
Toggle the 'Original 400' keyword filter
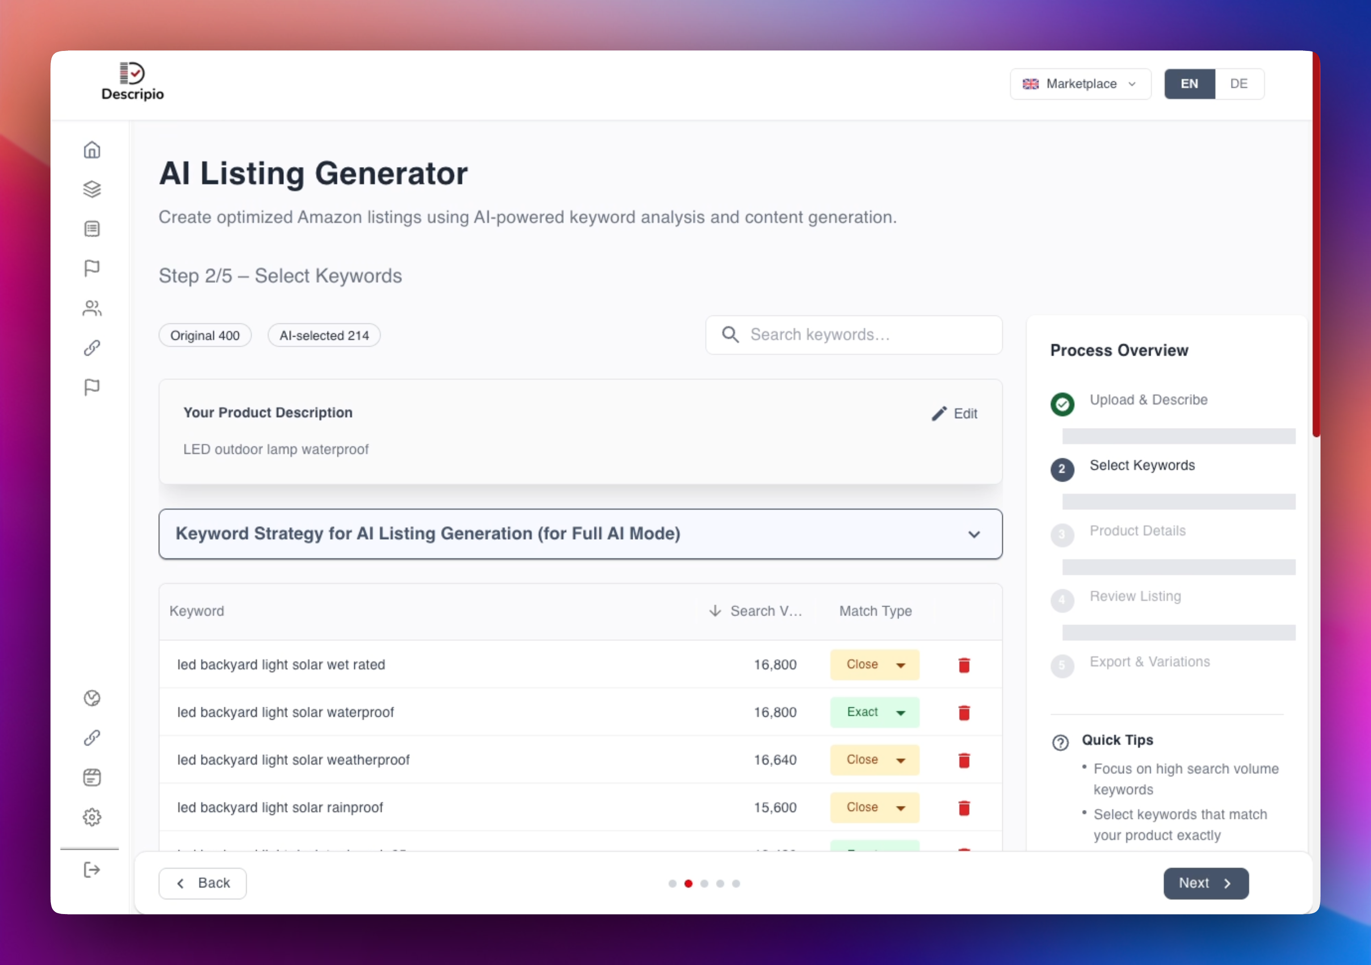pos(205,335)
